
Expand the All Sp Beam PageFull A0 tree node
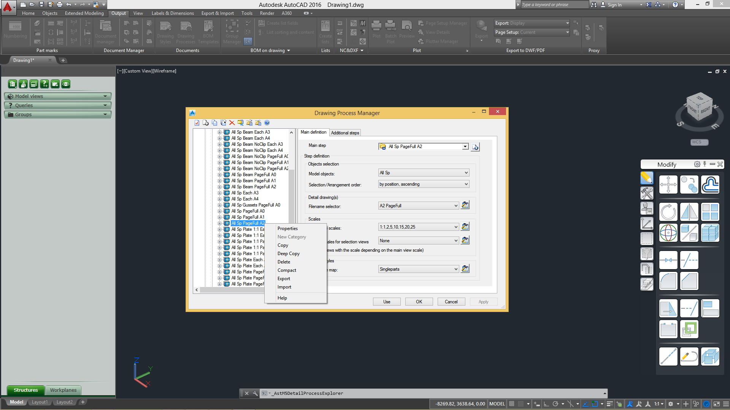[x=219, y=175]
